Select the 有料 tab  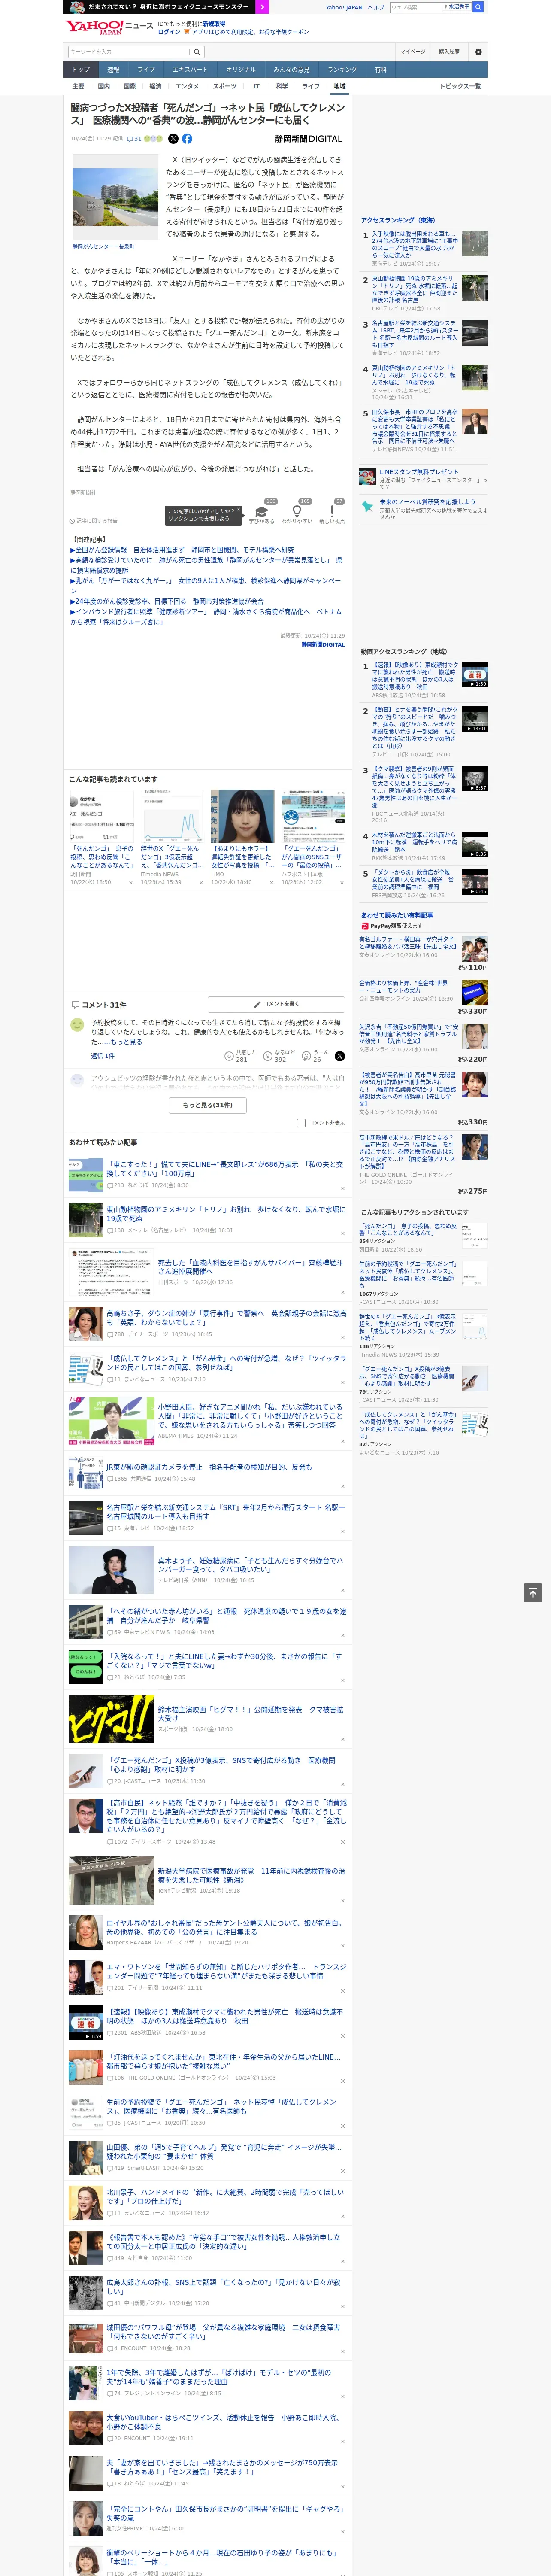pyautogui.click(x=380, y=70)
